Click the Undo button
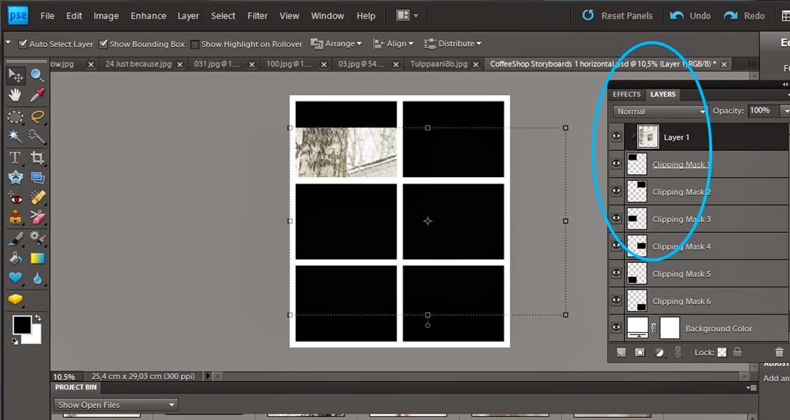This screenshot has width=790, height=420. (689, 15)
